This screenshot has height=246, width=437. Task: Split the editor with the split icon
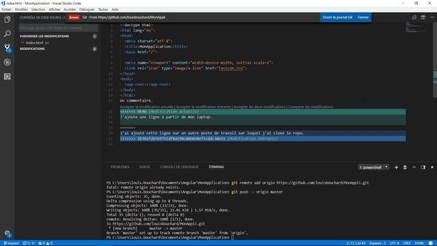tap(423, 17)
